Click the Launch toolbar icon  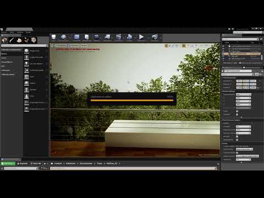click(155, 37)
